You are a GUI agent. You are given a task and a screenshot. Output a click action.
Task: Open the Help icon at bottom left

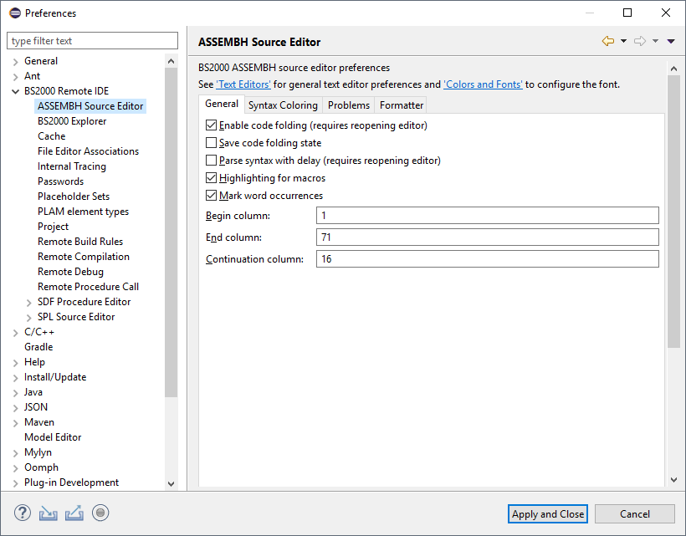[x=23, y=513]
